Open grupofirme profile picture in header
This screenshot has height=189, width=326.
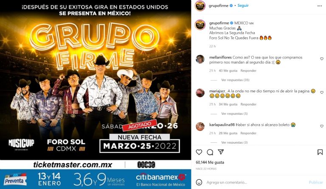pos(200,6)
